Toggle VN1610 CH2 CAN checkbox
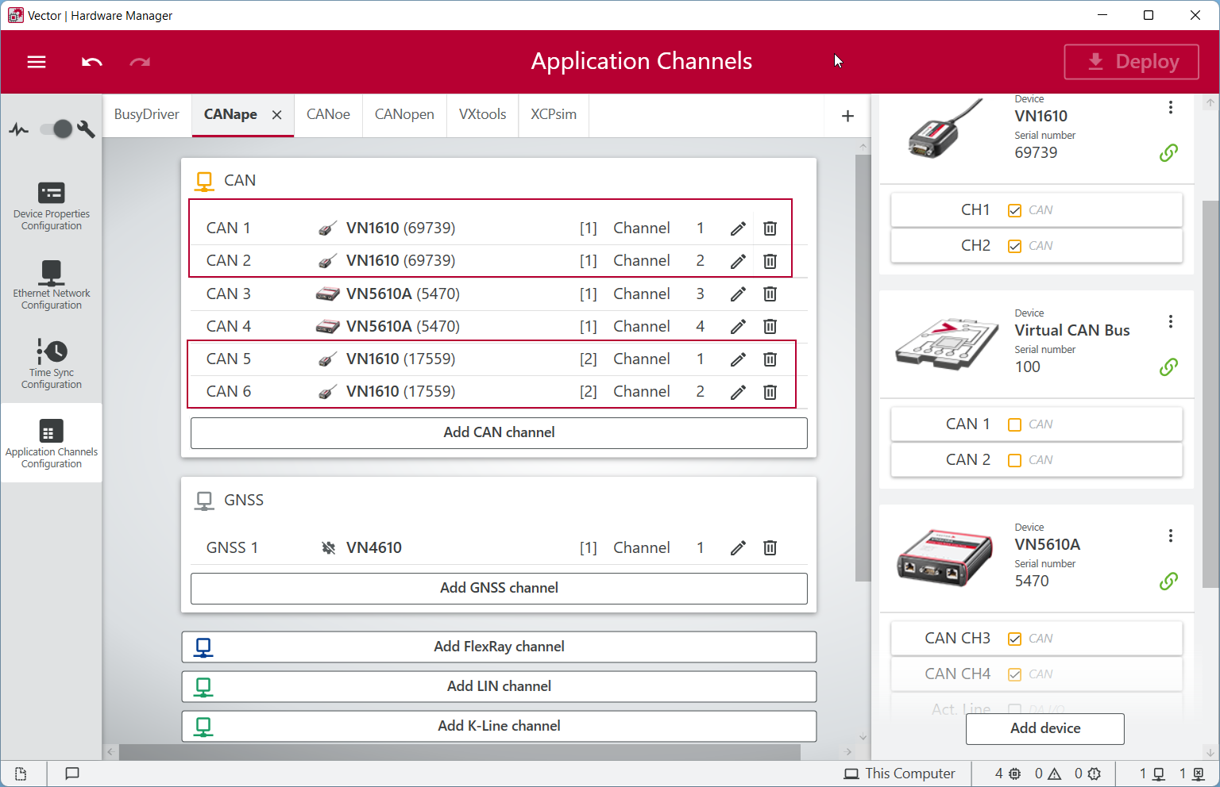Screen dimensions: 1220x787 coord(1014,246)
